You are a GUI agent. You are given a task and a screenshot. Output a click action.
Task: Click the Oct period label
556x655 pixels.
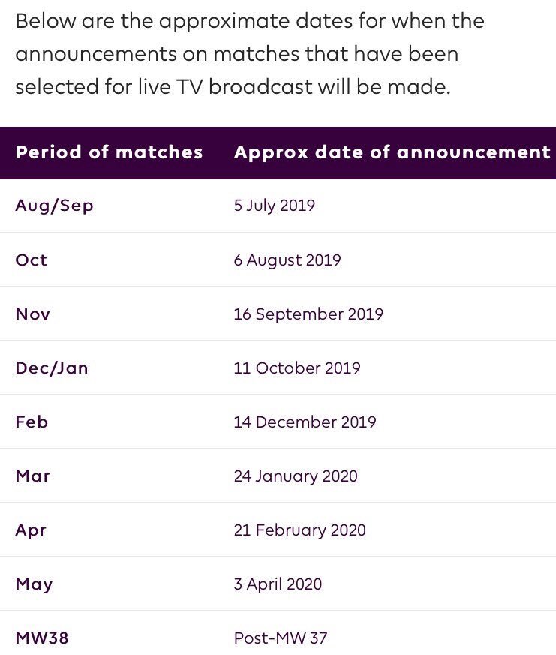click(x=32, y=260)
